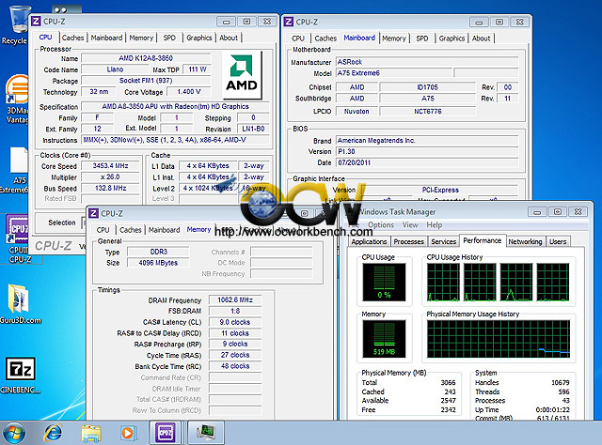Open Graphics tab in CPU-Z CPU window
Screen dimensions: 602x445
198,38
